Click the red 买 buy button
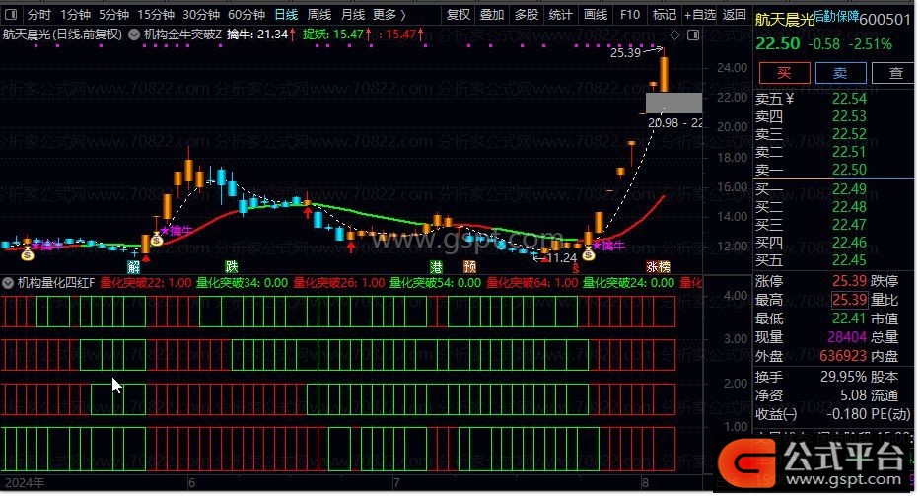The image size is (920, 496). pyautogui.click(x=785, y=73)
